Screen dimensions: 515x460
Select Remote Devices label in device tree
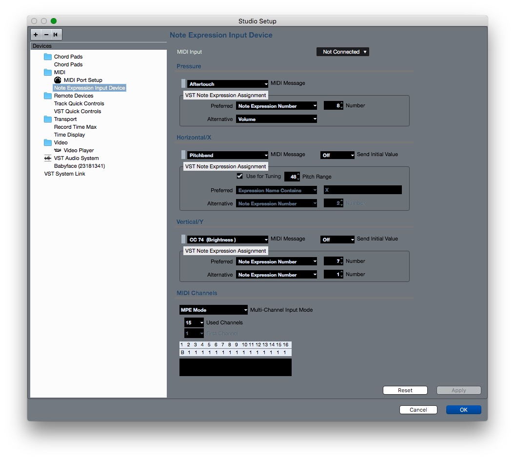[x=74, y=96]
